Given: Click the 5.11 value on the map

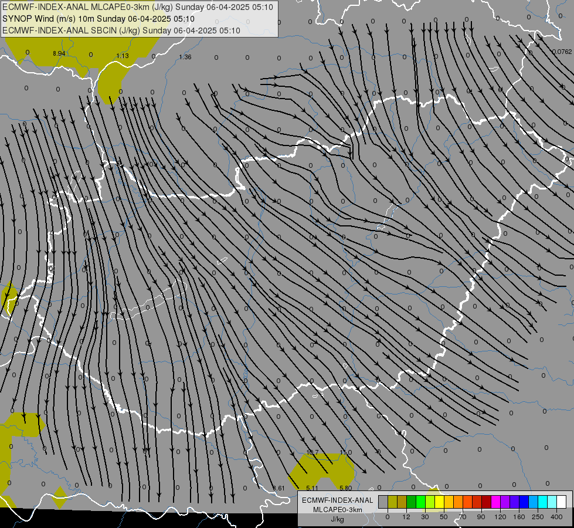Looking at the screenshot, I should point(312,488).
